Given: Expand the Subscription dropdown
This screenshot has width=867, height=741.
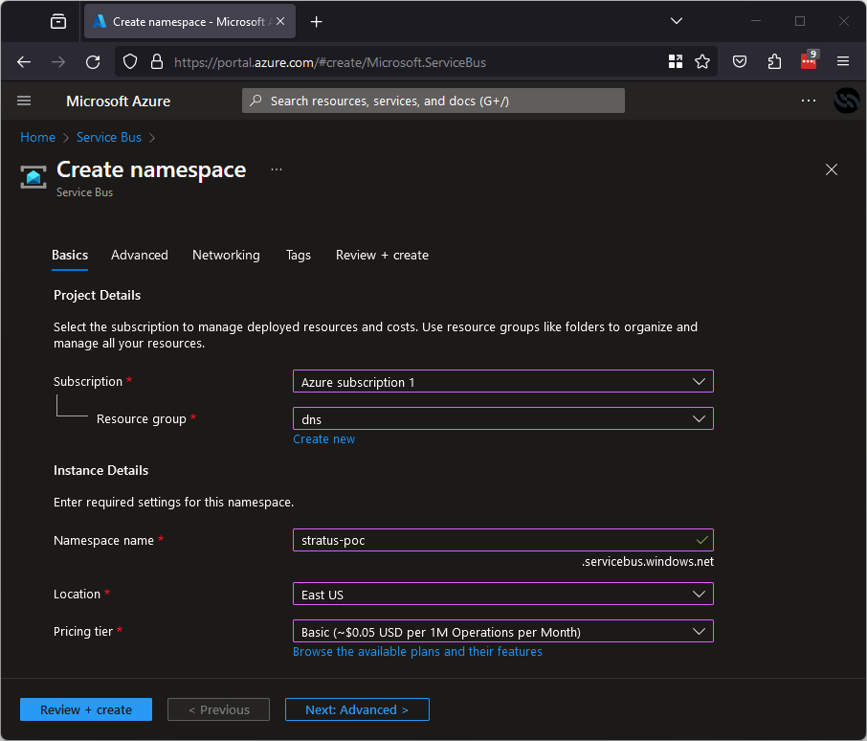Looking at the screenshot, I should click(503, 382).
